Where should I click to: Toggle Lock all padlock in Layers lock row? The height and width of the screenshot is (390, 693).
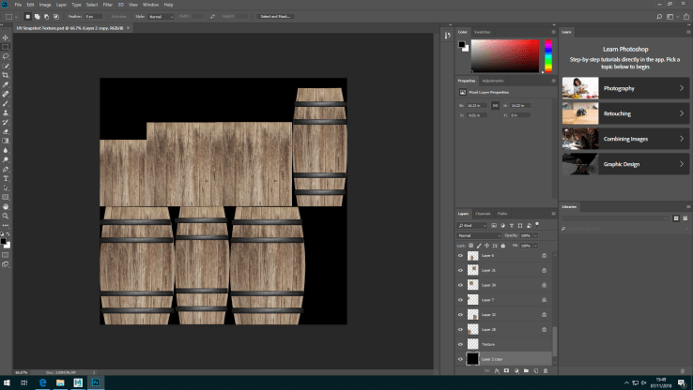click(503, 246)
